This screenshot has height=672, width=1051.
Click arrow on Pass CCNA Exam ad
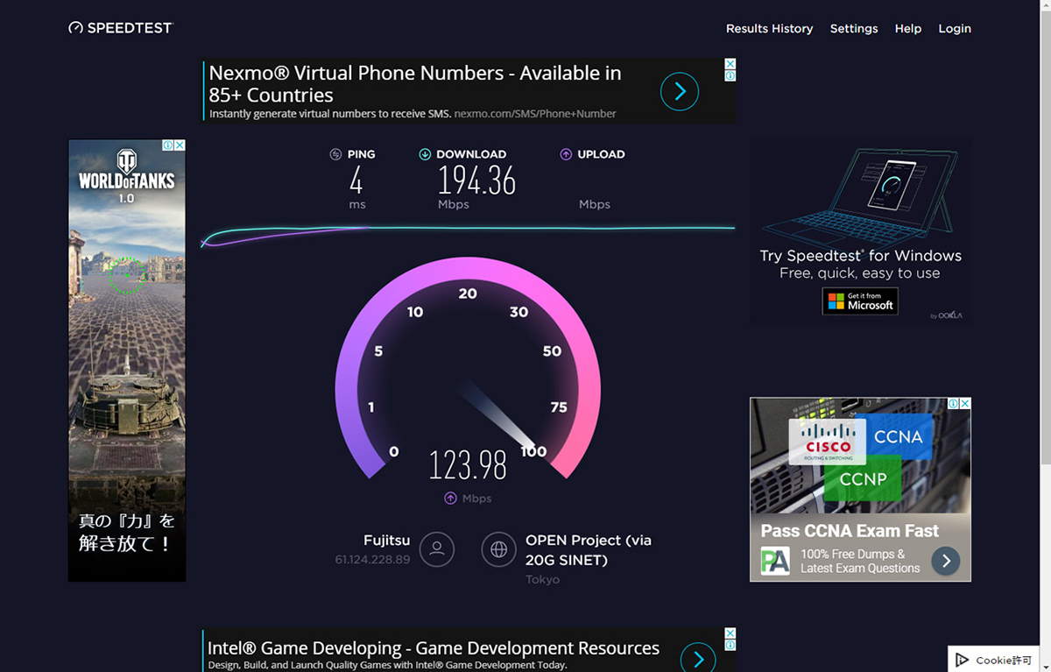pos(945,561)
